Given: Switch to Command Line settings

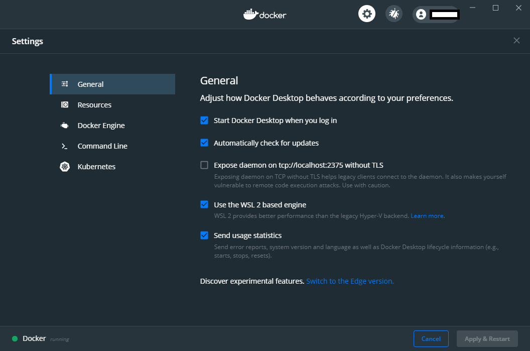Looking at the screenshot, I should pos(112,146).
